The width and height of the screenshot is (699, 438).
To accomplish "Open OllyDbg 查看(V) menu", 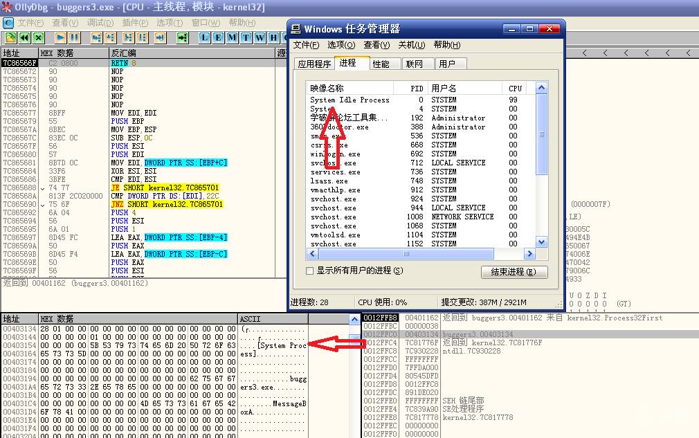I will point(65,23).
